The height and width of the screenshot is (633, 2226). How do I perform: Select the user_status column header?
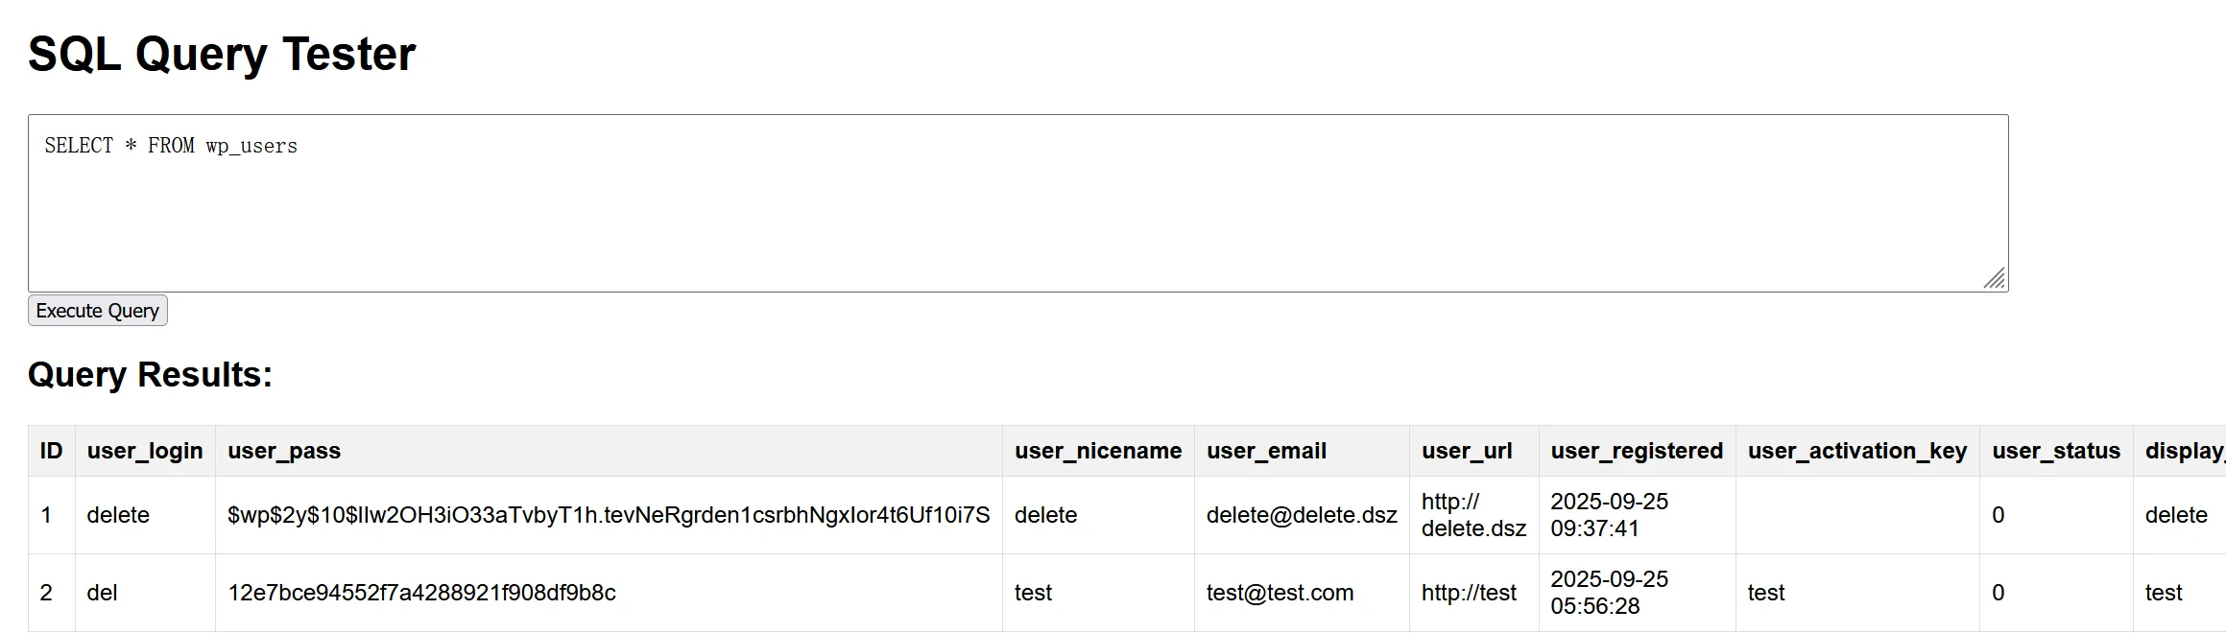point(2056,451)
